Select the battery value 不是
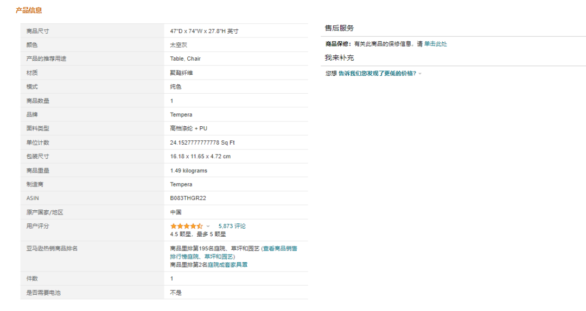 tap(176, 293)
